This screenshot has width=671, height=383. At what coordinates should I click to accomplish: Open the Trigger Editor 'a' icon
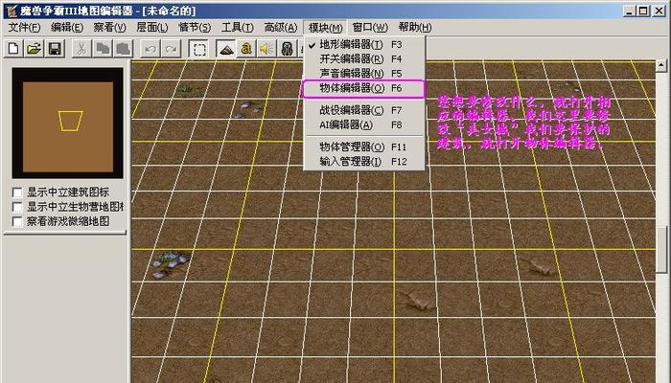point(246,49)
